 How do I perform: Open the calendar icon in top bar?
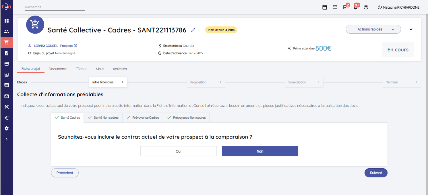pyautogui.click(x=325, y=7)
